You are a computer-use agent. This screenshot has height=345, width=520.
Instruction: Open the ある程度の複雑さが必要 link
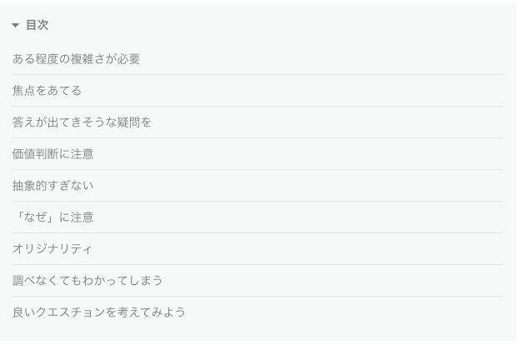(77, 59)
